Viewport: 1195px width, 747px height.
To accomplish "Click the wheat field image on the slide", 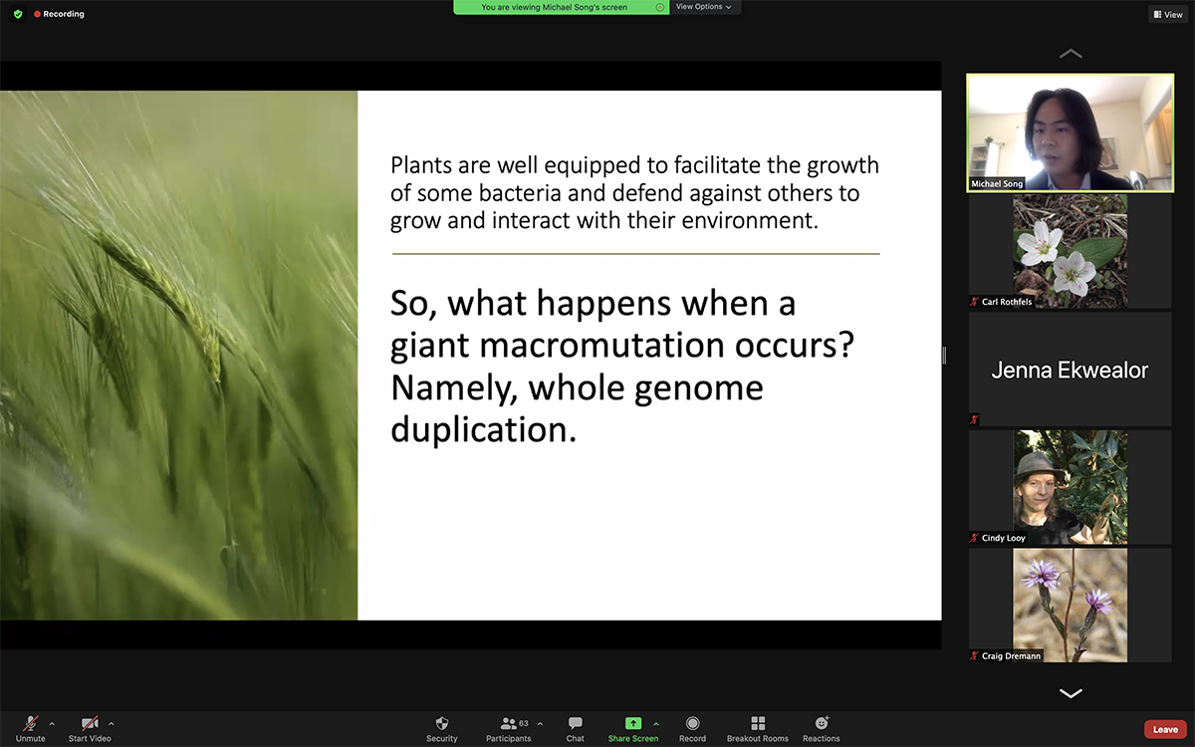I will (x=179, y=356).
